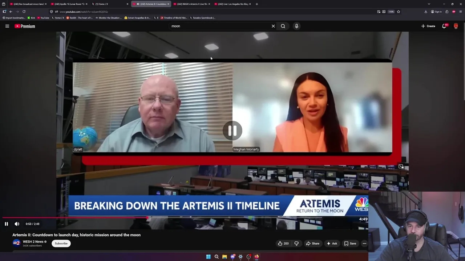
Task: Go to YouTube Premium home logo
Action: pos(25,26)
